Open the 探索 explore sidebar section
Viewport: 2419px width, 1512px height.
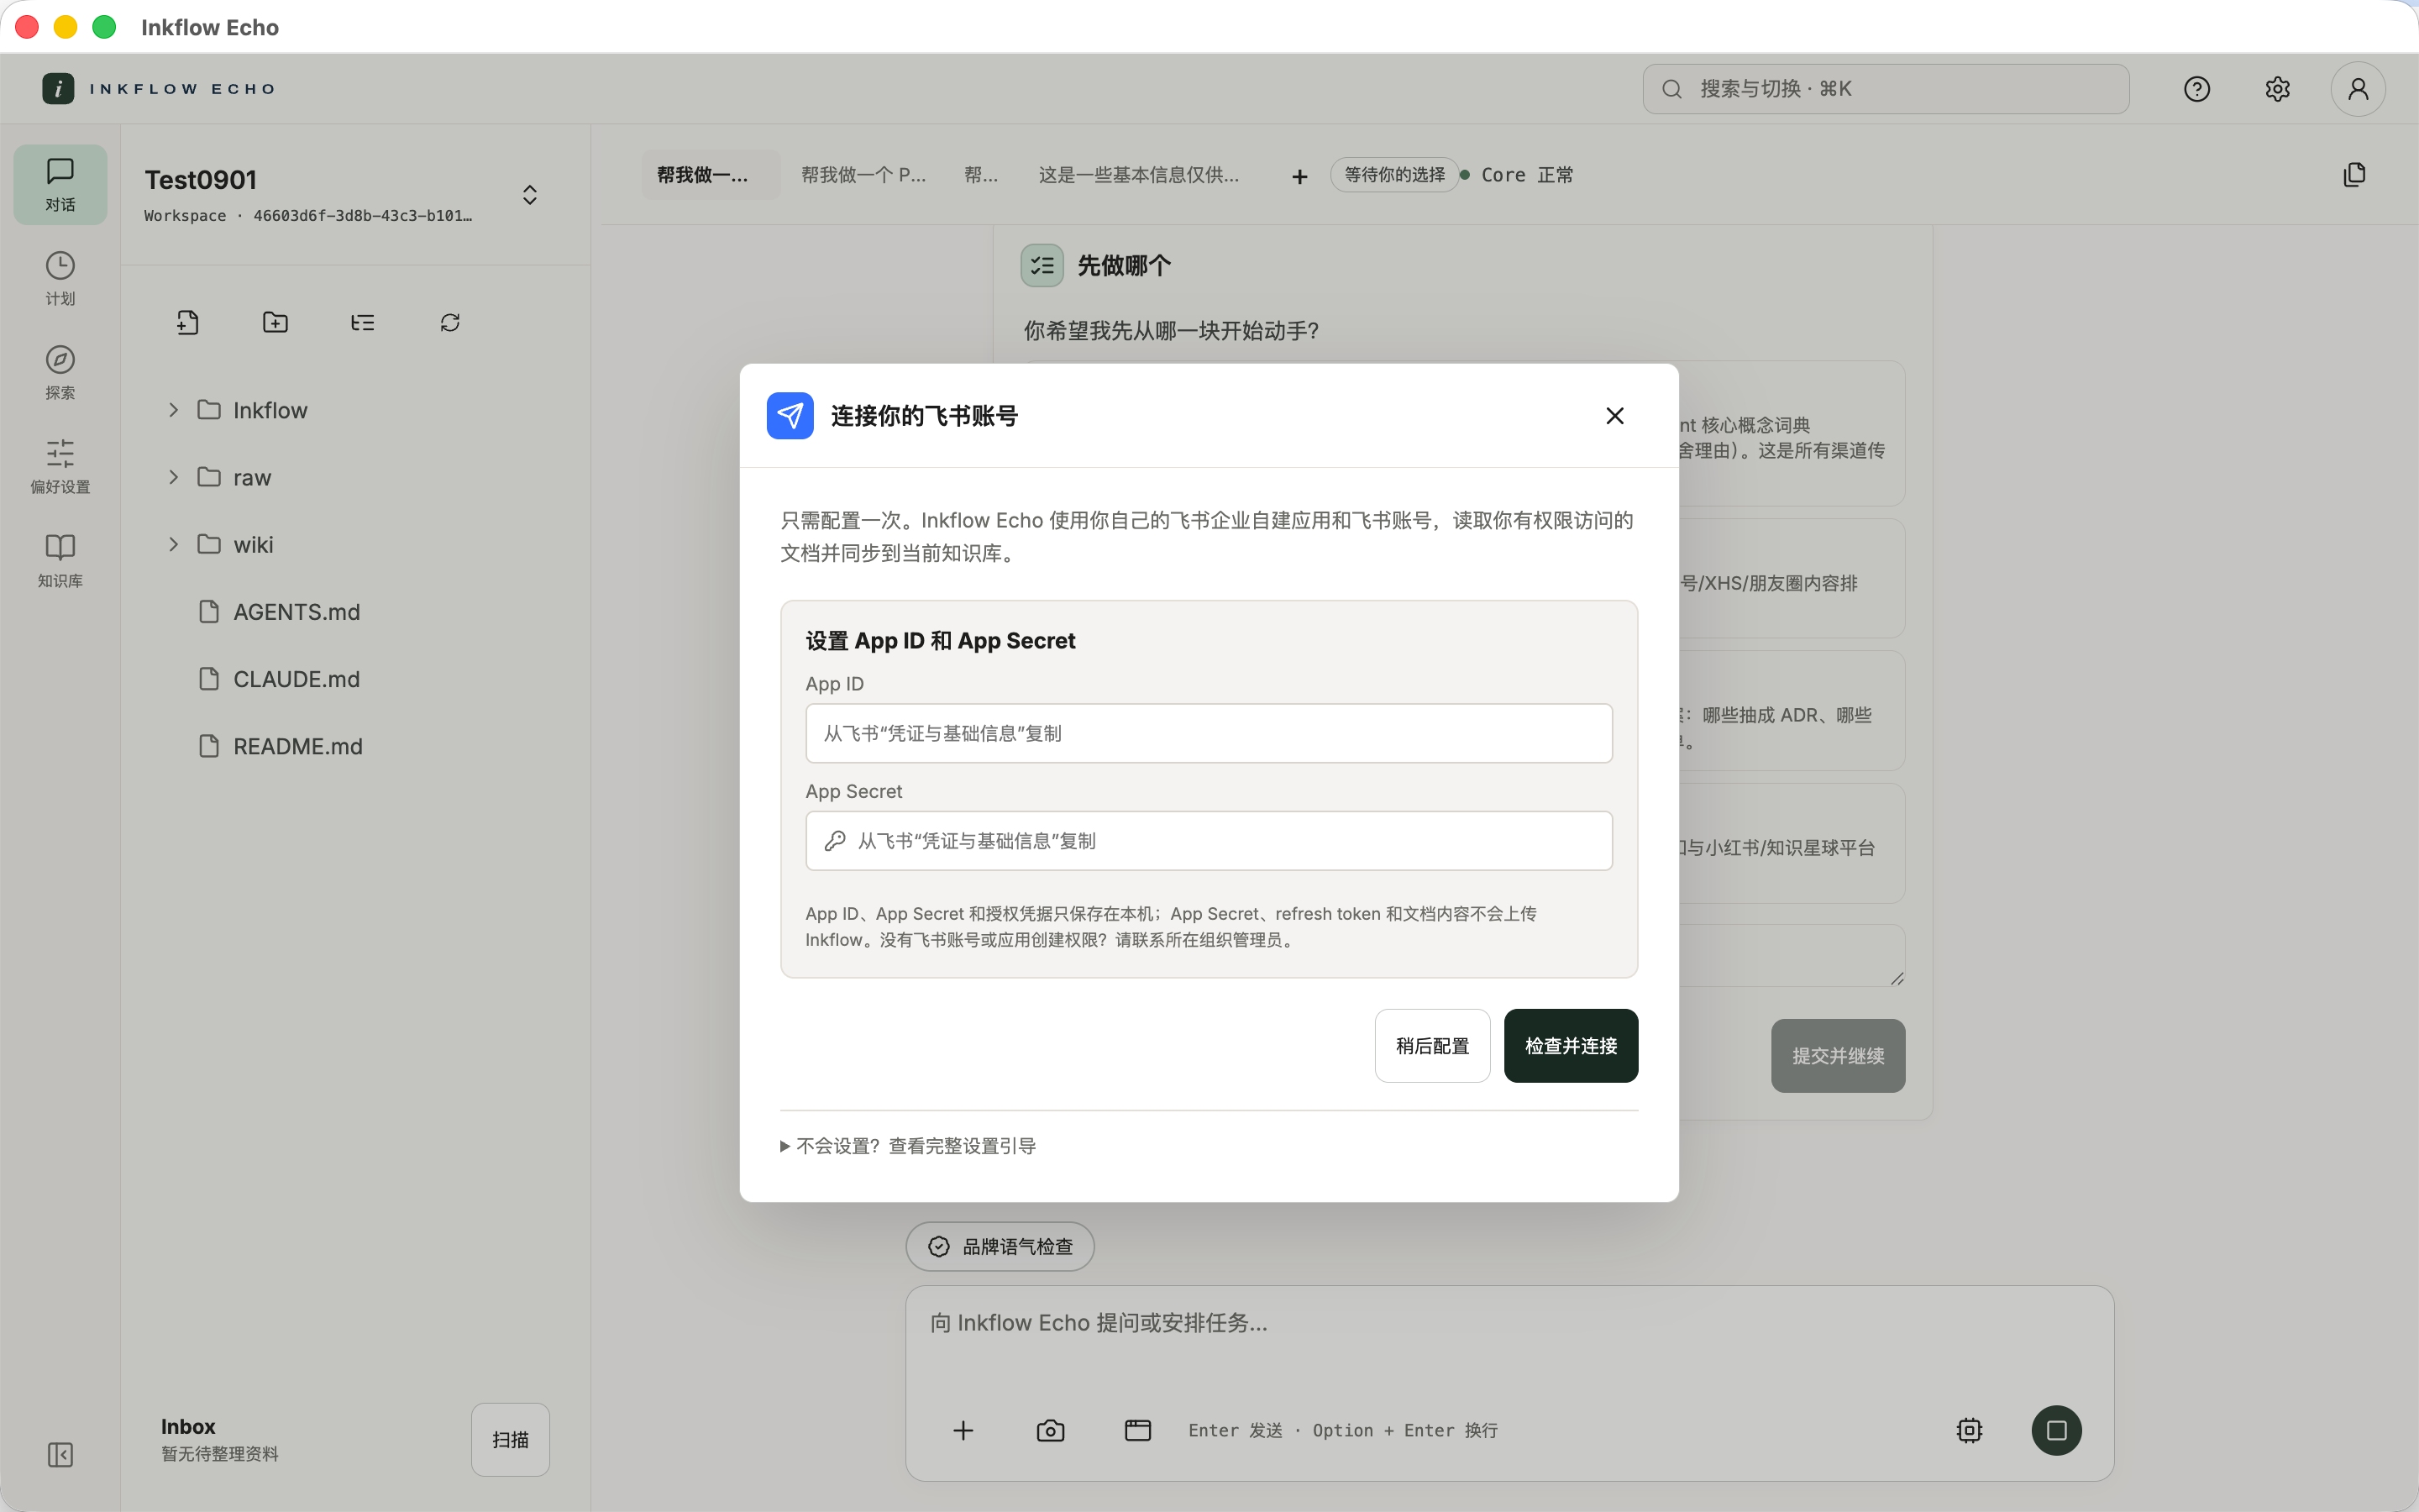[60, 373]
